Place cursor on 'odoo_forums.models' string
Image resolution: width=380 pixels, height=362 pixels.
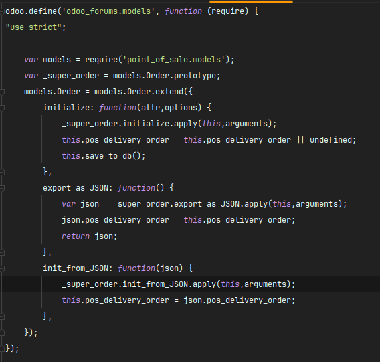108,11
